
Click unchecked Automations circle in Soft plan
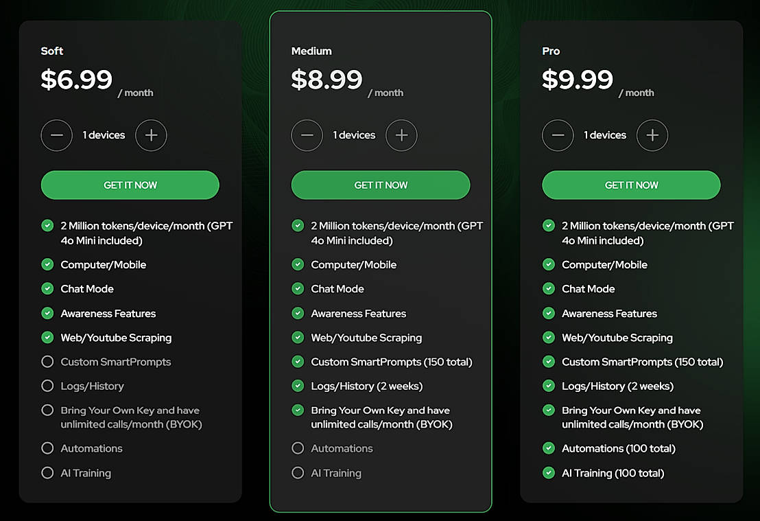(47, 448)
